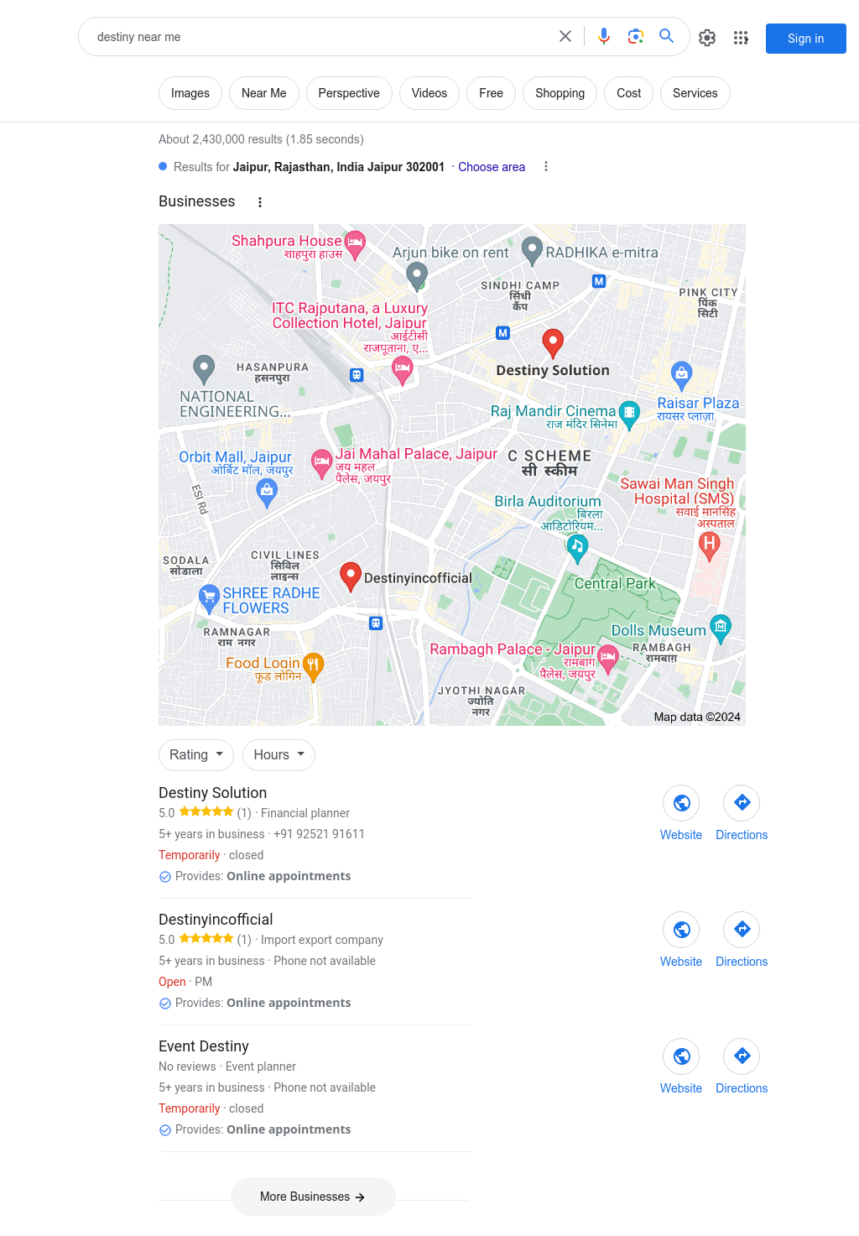Expand the Rating filter dropdown

click(x=196, y=755)
